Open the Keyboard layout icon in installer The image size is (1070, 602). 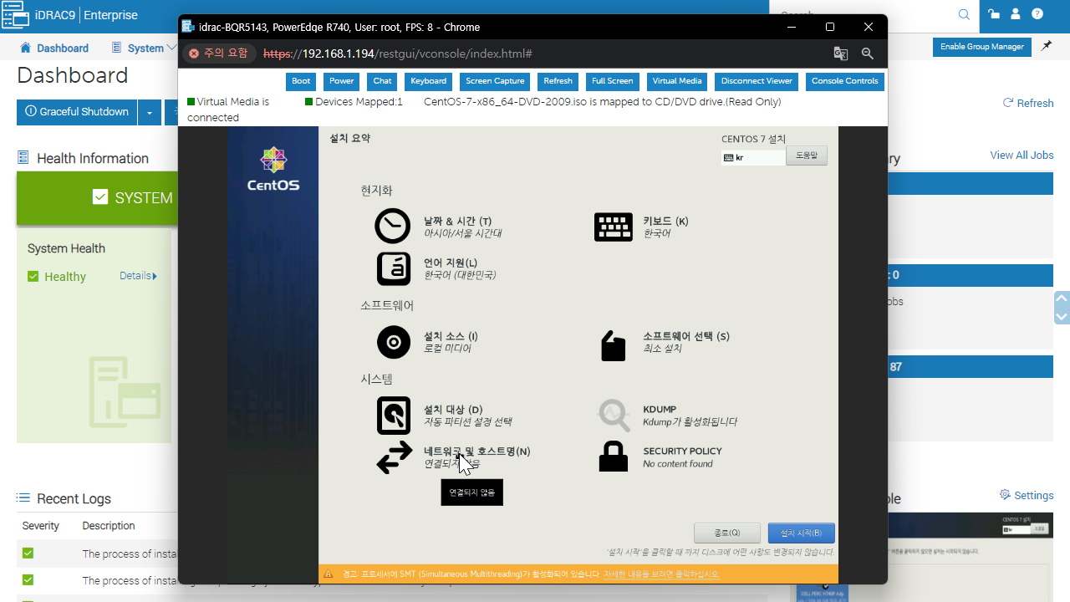coord(613,227)
